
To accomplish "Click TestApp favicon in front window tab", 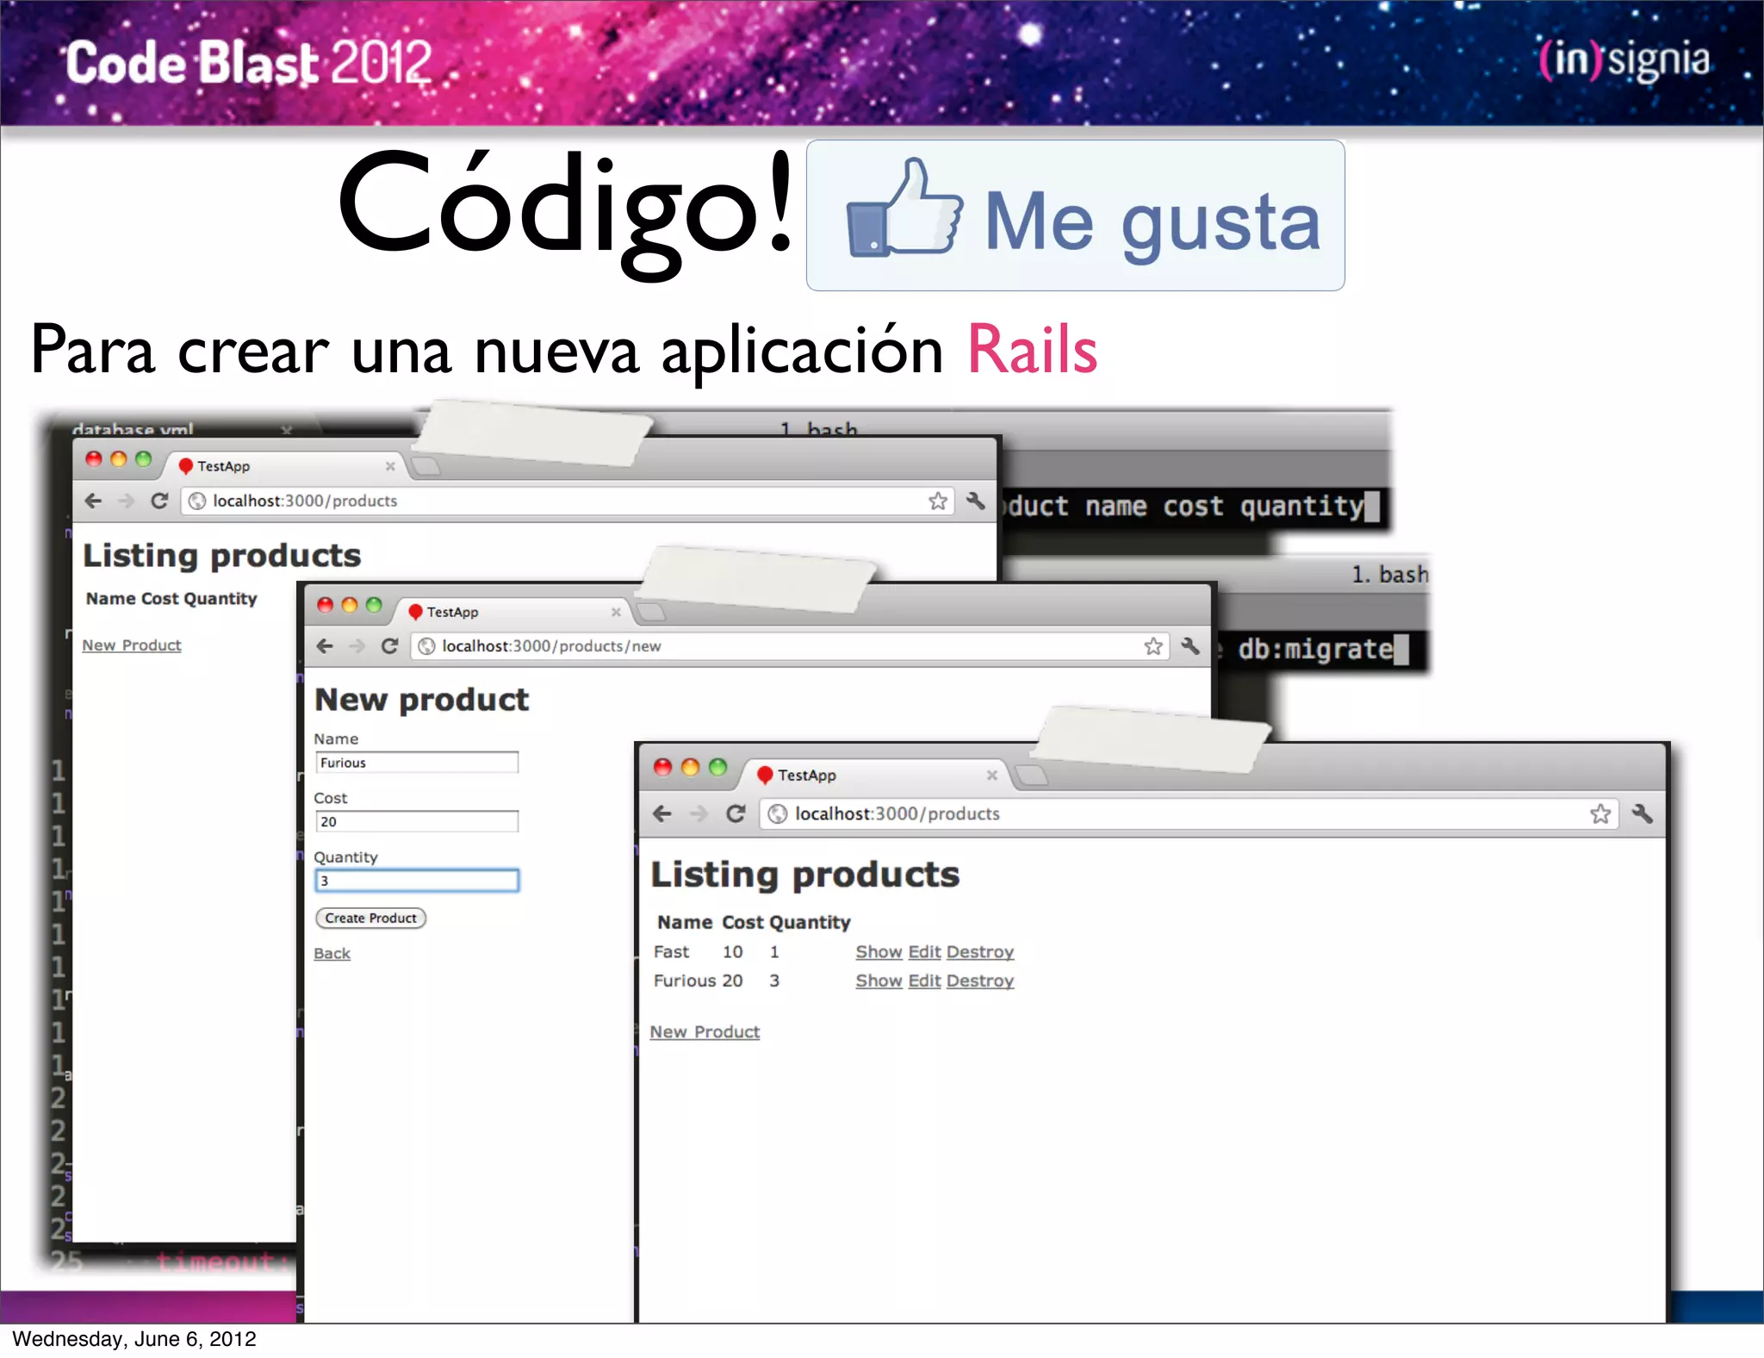I will 764,775.
